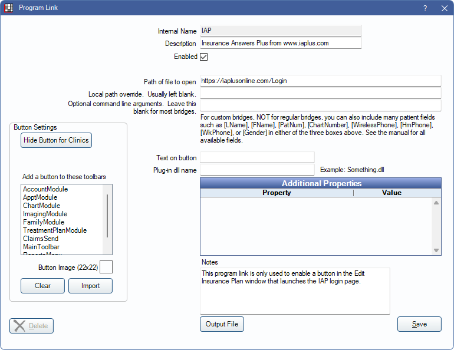Screen dimensions: 454x350
Task: Focus the Path of file to open field
Action: (320, 81)
